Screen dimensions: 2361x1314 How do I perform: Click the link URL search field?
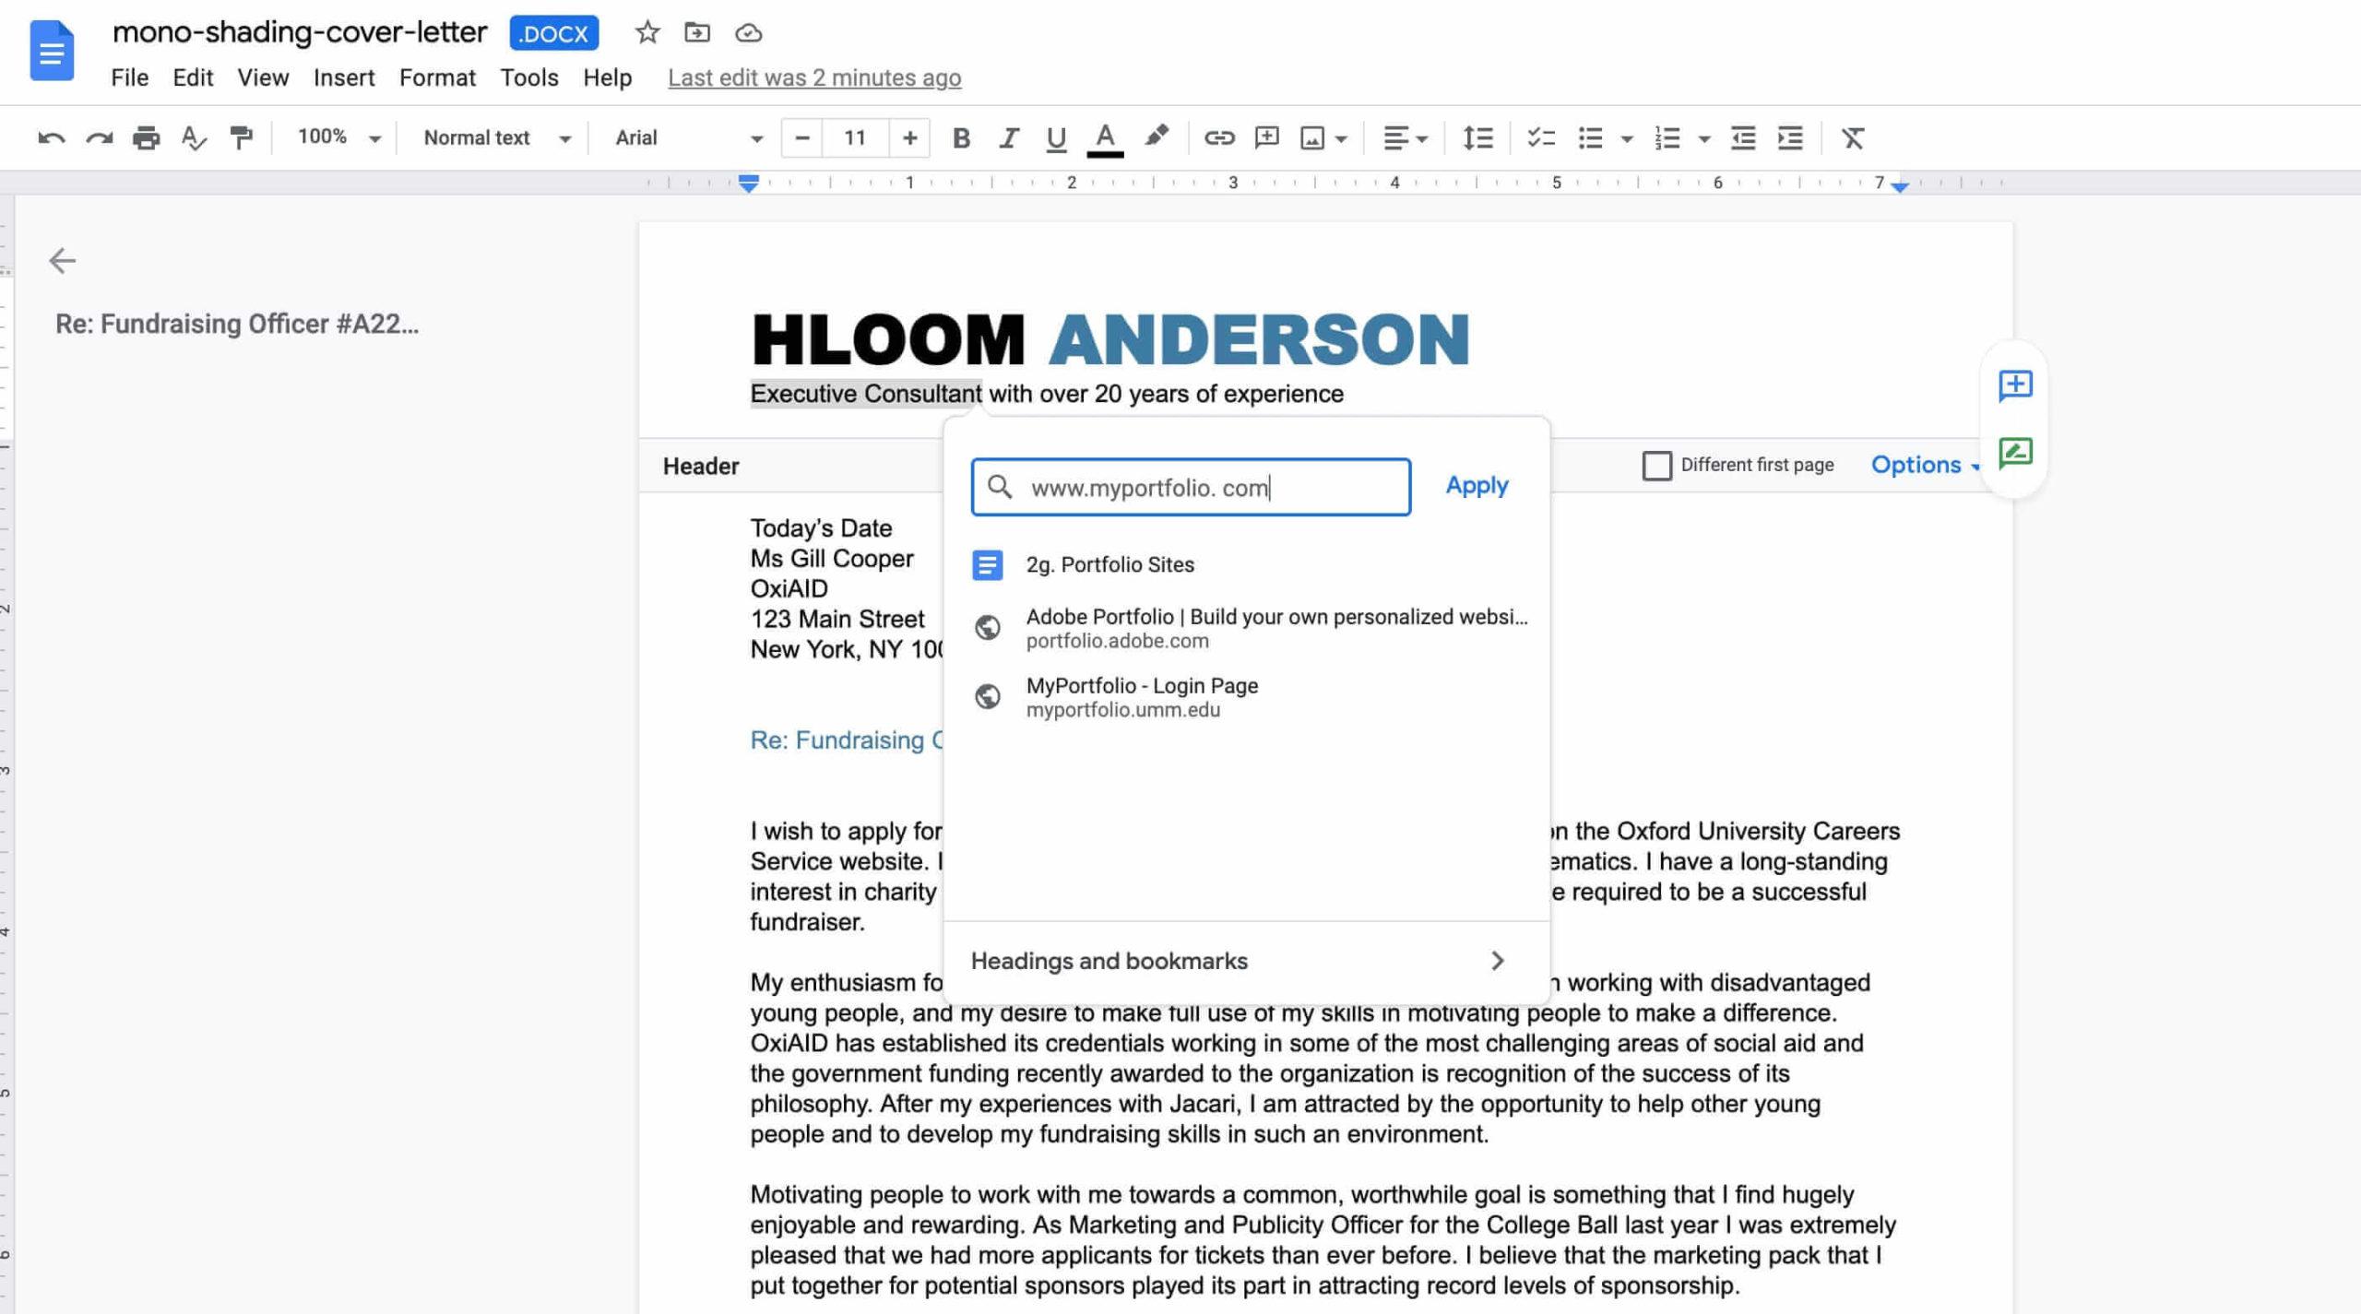(x=1191, y=487)
